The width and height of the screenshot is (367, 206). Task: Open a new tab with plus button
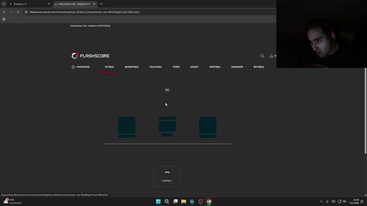pos(101,4)
